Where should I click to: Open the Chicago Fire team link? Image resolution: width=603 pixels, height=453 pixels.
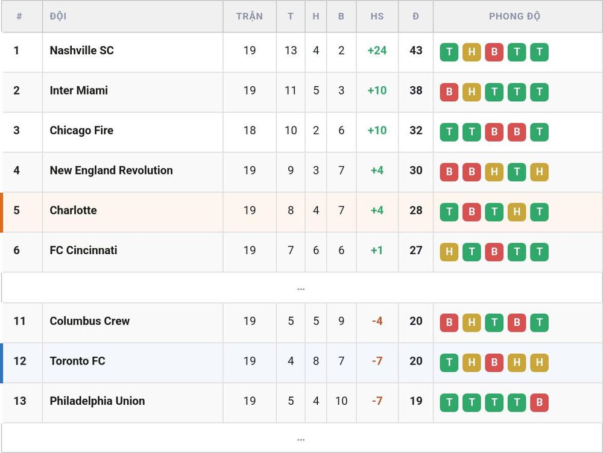(x=81, y=130)
